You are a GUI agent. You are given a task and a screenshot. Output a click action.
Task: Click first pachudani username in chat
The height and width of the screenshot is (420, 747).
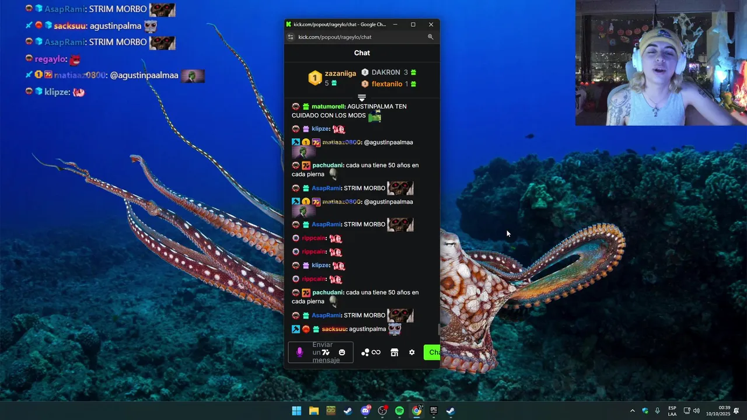[328, 166]
